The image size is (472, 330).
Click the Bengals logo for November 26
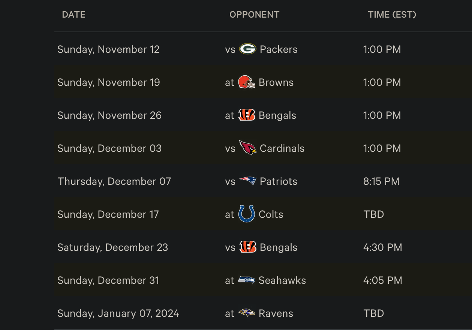247,115
